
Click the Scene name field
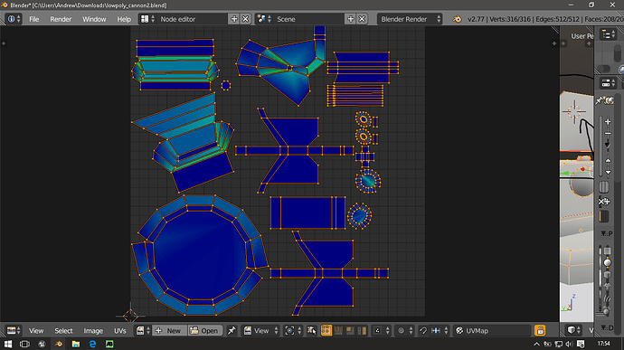(x=308, y=19)
